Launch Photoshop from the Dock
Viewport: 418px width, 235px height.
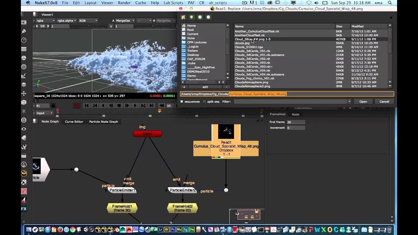[x=173, y=229]
